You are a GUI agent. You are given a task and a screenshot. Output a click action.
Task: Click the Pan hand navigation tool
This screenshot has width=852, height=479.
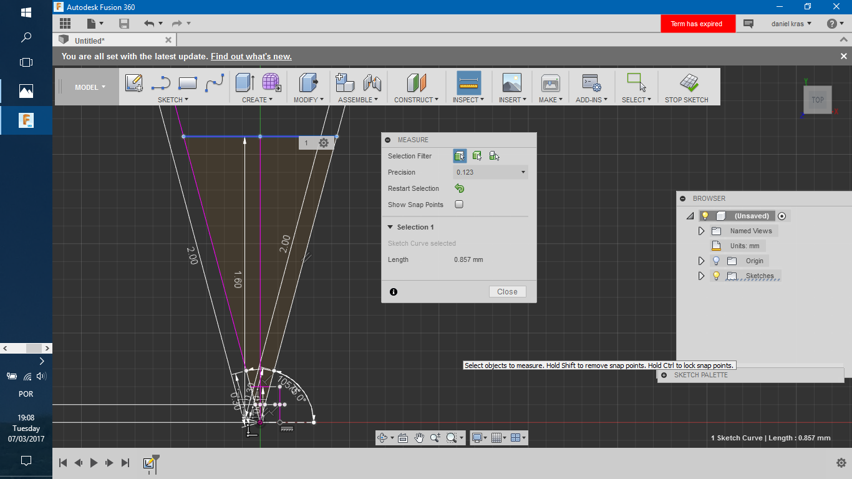tap(419, 438)
